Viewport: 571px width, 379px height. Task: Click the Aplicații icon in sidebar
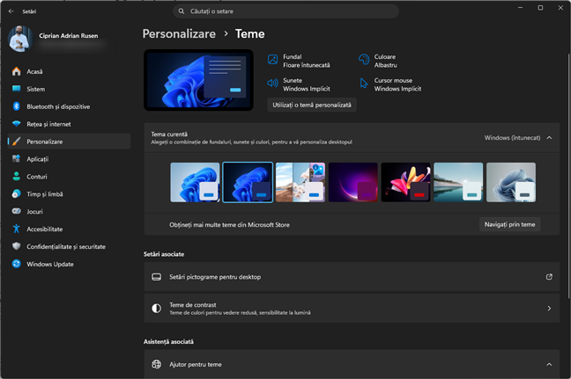pos(17,158)
